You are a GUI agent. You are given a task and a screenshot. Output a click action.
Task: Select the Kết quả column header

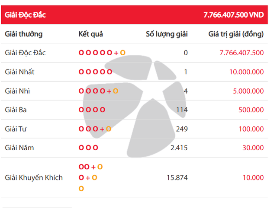click(x=91, y=34)
